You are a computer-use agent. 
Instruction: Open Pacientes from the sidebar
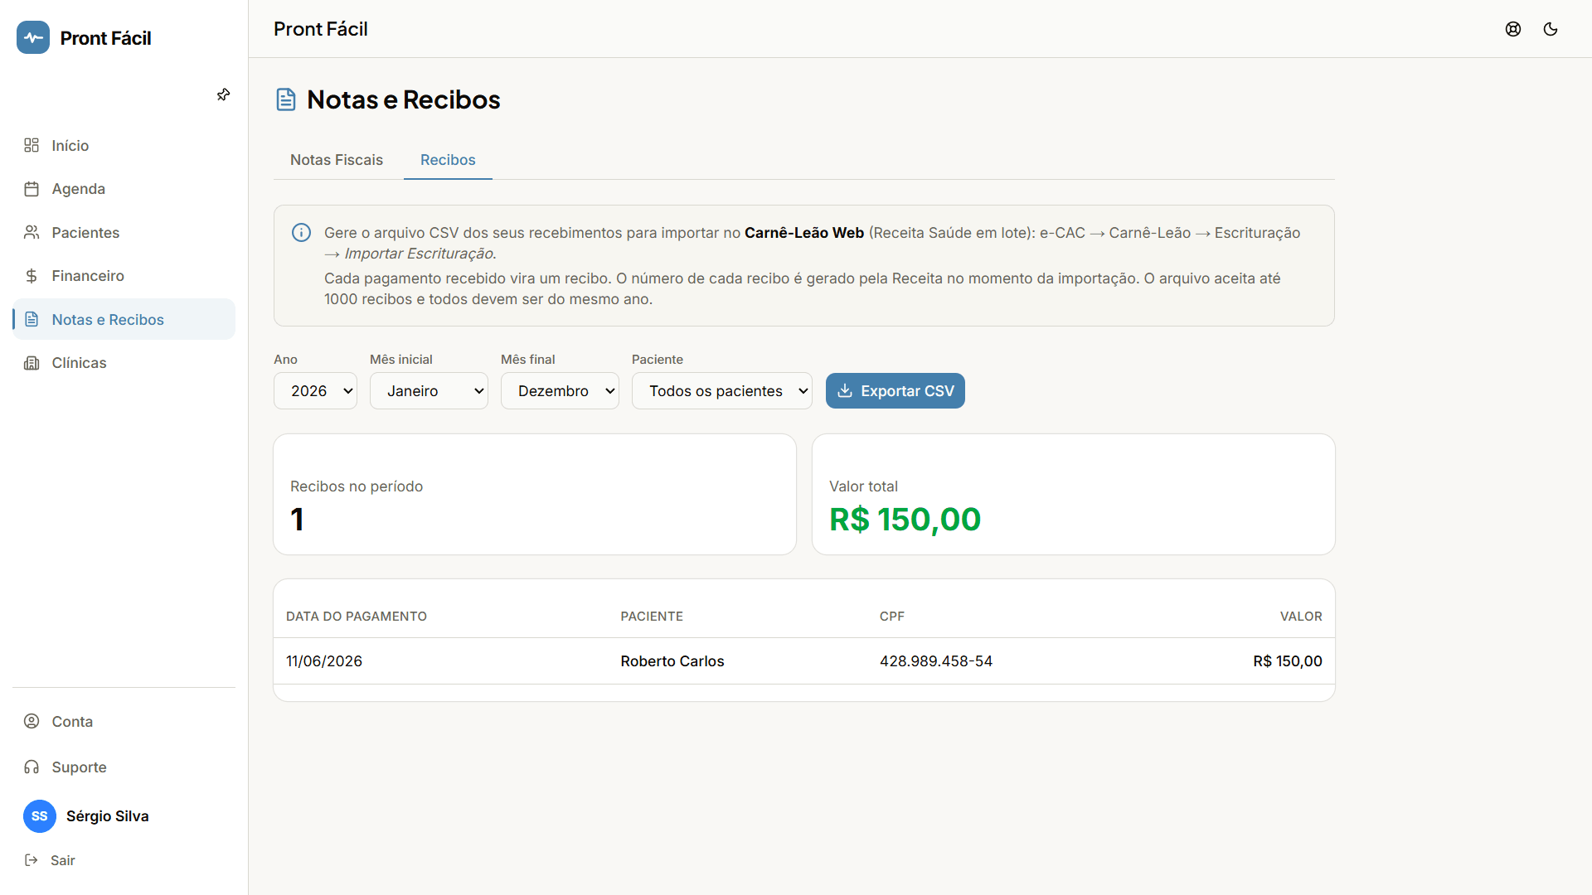124,233
